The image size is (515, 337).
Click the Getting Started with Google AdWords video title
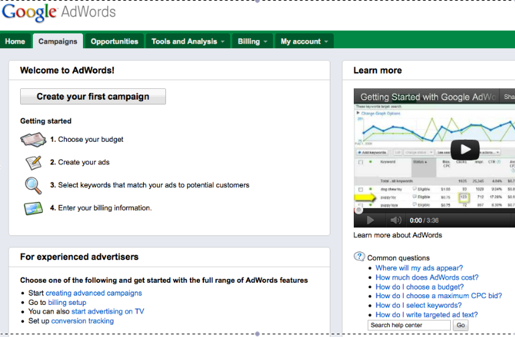(x=428, y=97)
